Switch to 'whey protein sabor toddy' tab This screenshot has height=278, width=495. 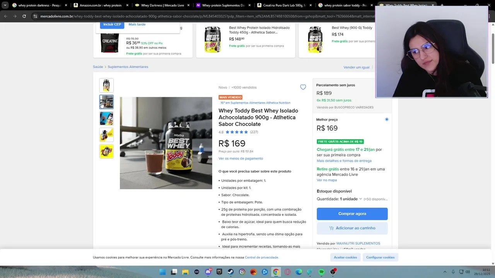coord(345,5)
